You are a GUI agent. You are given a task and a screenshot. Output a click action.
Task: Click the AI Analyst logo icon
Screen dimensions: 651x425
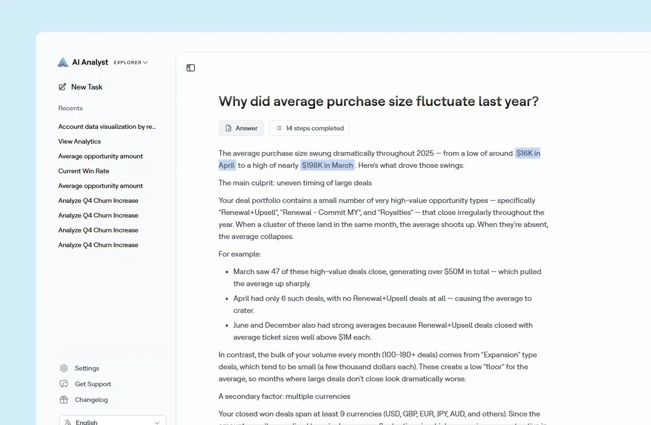[x=63, y=62]
